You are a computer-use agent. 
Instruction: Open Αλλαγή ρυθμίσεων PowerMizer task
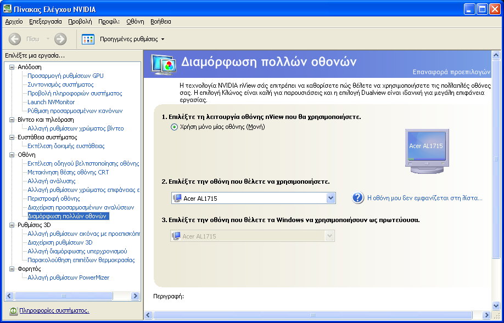pos(69,277)
